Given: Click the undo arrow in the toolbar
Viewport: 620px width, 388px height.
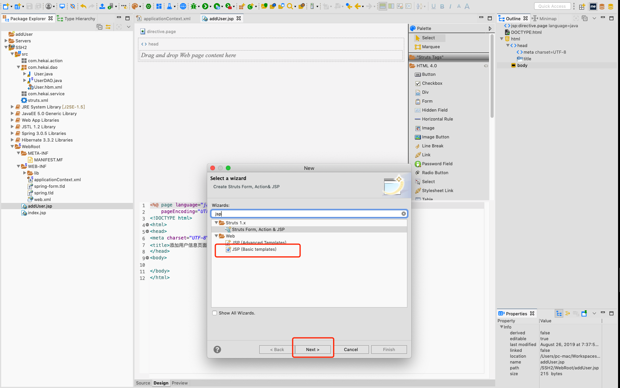Looking at the screenshot, I should point(83,6).
